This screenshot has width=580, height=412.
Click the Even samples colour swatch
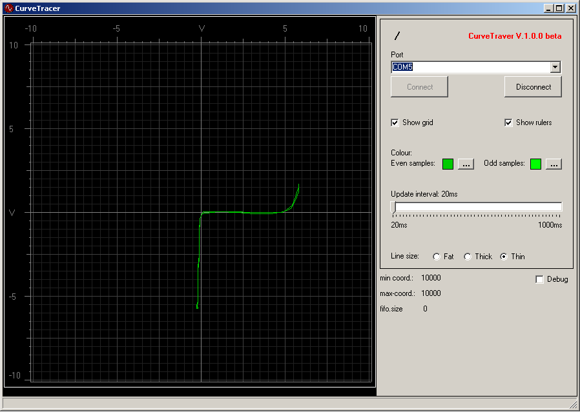tap(448, 164)
